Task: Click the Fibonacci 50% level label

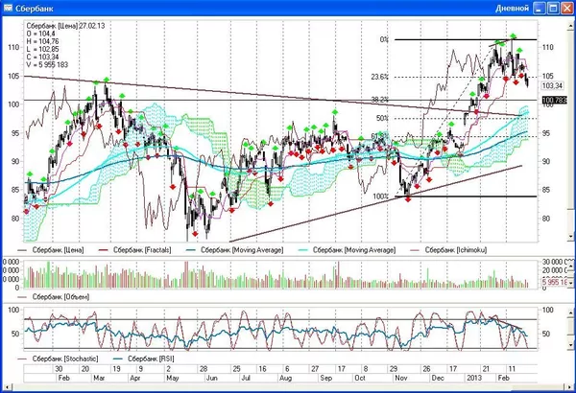Action: click(x=382, y=118)
